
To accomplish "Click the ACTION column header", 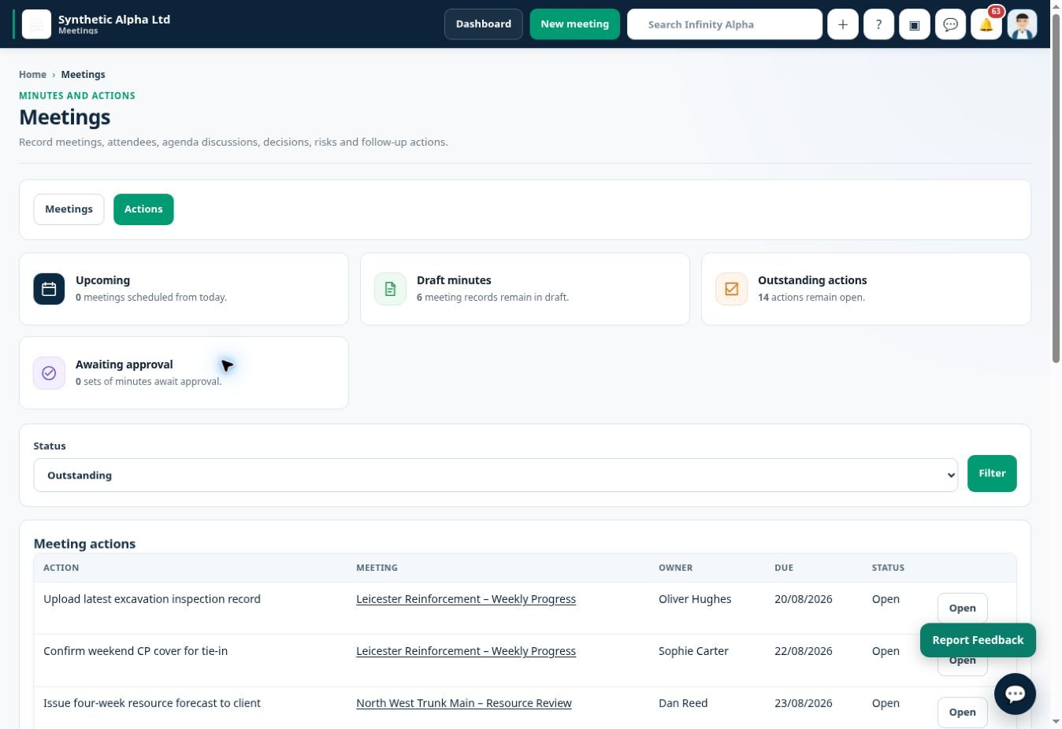I will click(x=61, y=568).
